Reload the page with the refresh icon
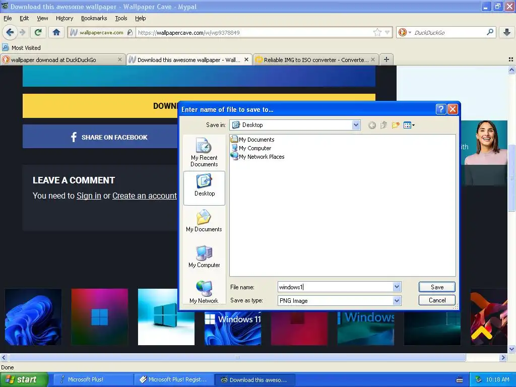Viewport: 516px width, 387px height. click(38, 32)
